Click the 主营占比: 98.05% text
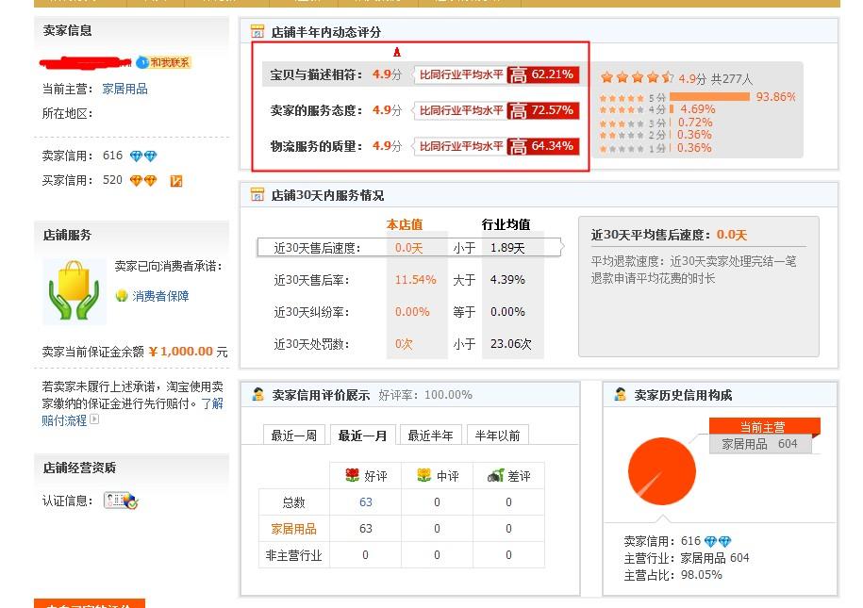This screenshot has width=863, height=608. [x=673, y=575]
